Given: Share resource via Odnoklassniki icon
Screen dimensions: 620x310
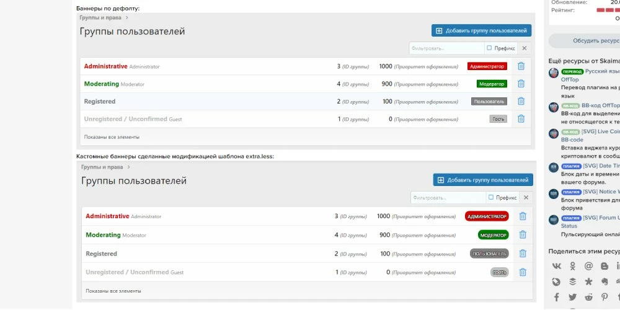Looking at the screenshot, I should pos(572,266).
